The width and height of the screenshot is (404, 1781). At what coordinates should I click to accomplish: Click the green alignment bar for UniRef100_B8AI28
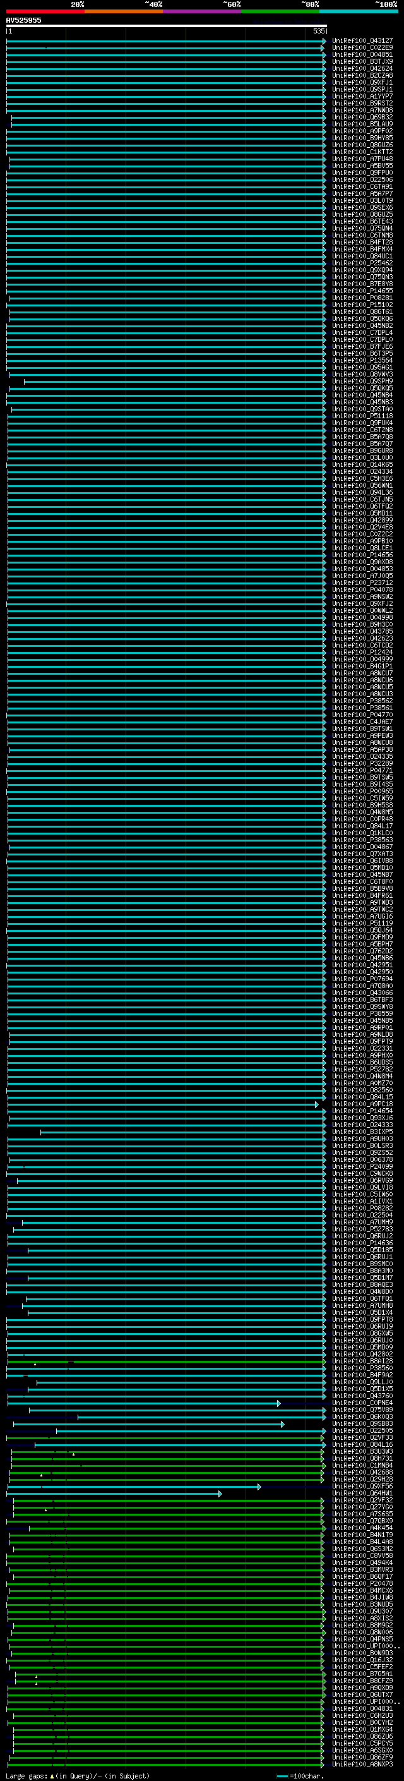[x=166, y=1361]
